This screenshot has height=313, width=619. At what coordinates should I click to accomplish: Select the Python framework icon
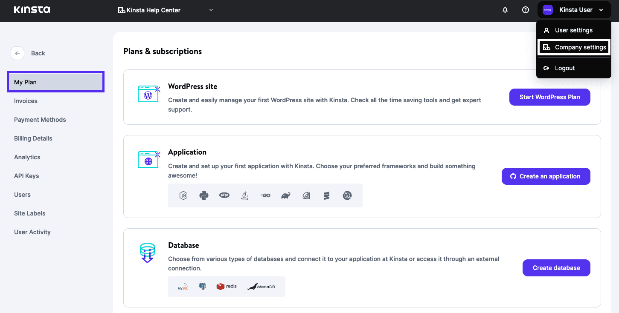[203, 195]
